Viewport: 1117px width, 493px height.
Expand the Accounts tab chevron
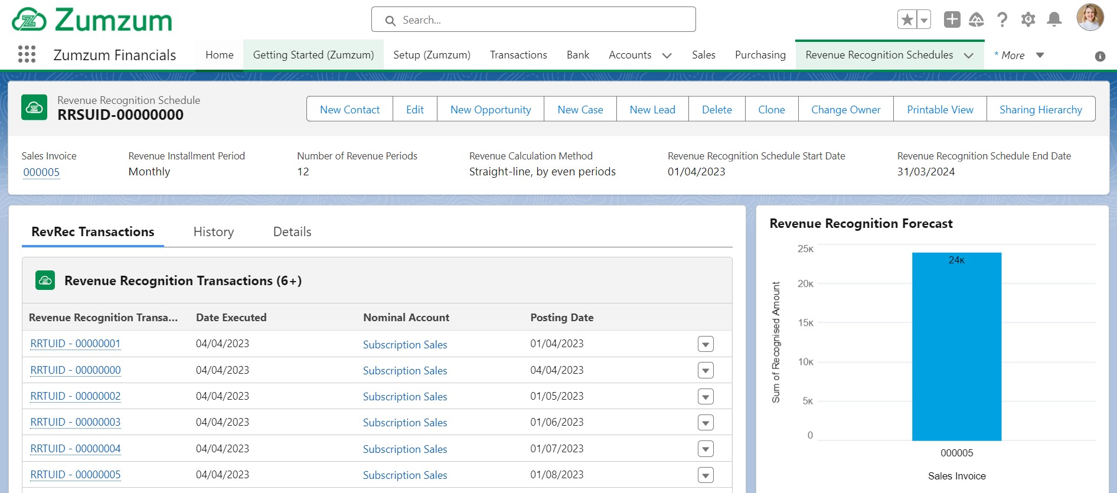click(667, 55)
